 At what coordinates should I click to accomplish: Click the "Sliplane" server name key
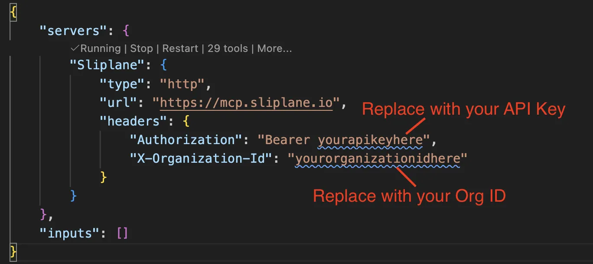(x=106, y=66)
